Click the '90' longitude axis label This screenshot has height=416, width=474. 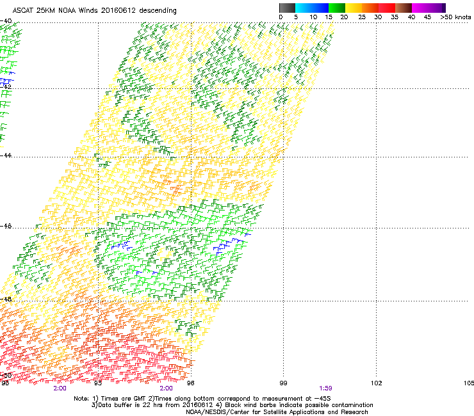5,383
